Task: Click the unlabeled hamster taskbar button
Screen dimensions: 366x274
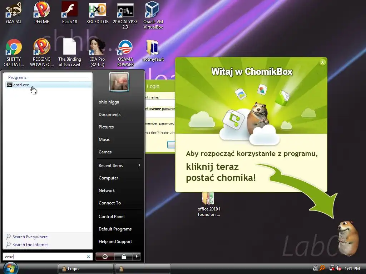Action: coord(143,269)
